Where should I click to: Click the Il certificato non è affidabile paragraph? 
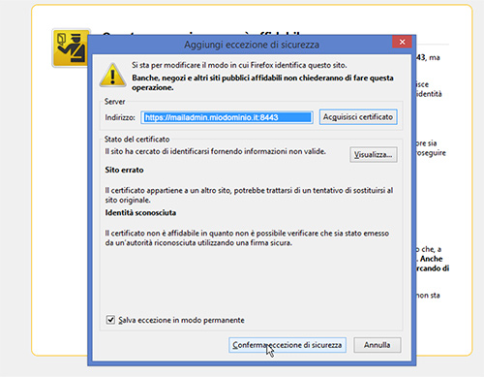click(247, 238)
